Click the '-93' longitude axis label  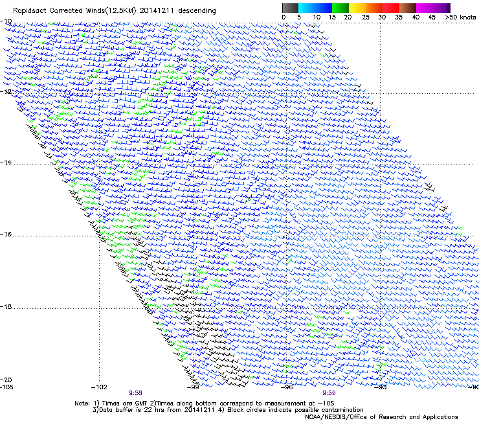tap(381, 387)
